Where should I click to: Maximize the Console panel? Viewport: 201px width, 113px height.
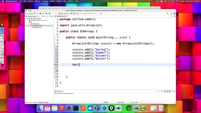click(x=174, y=91)
